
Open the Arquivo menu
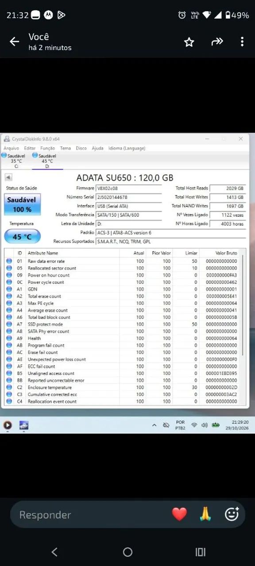click(x=12, y=148)
